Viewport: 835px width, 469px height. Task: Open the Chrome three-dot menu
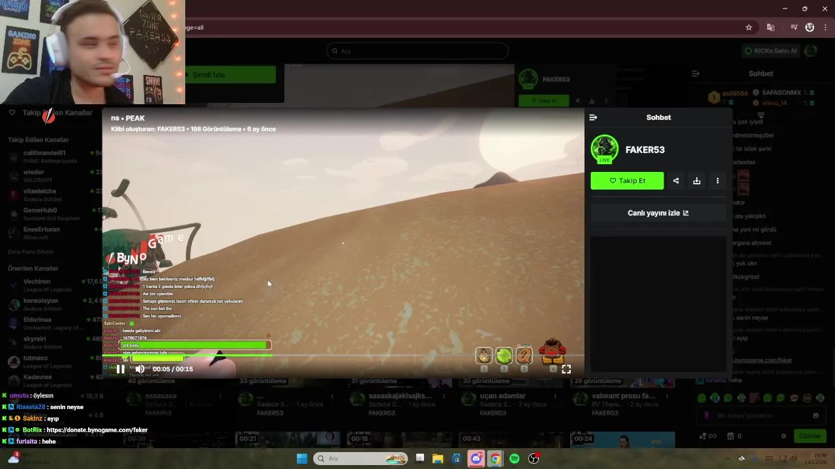826,27
